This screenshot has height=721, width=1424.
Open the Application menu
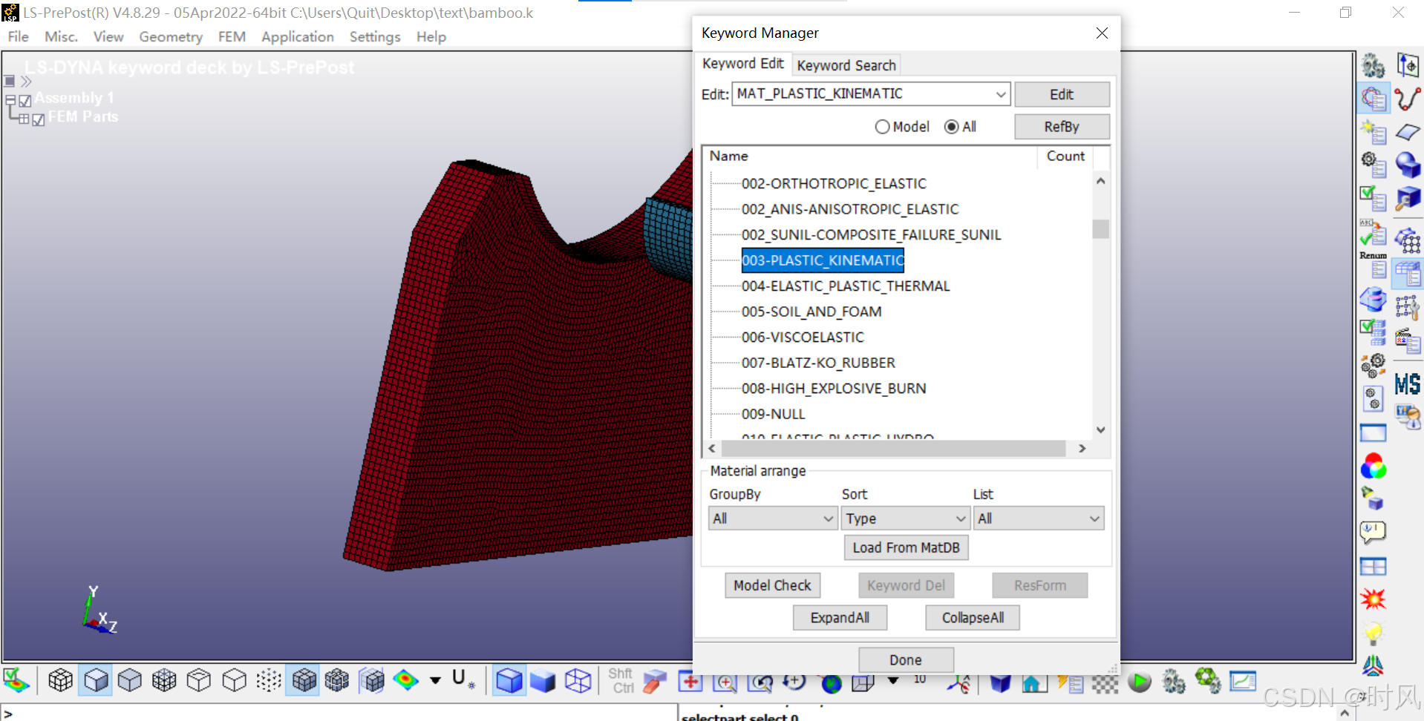click(x=297, y=36)
